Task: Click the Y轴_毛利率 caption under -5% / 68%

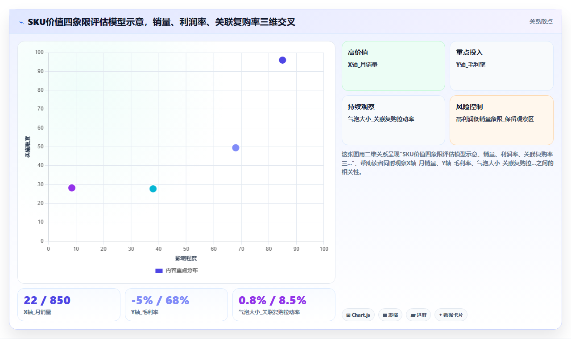Action: coord(145,312)
